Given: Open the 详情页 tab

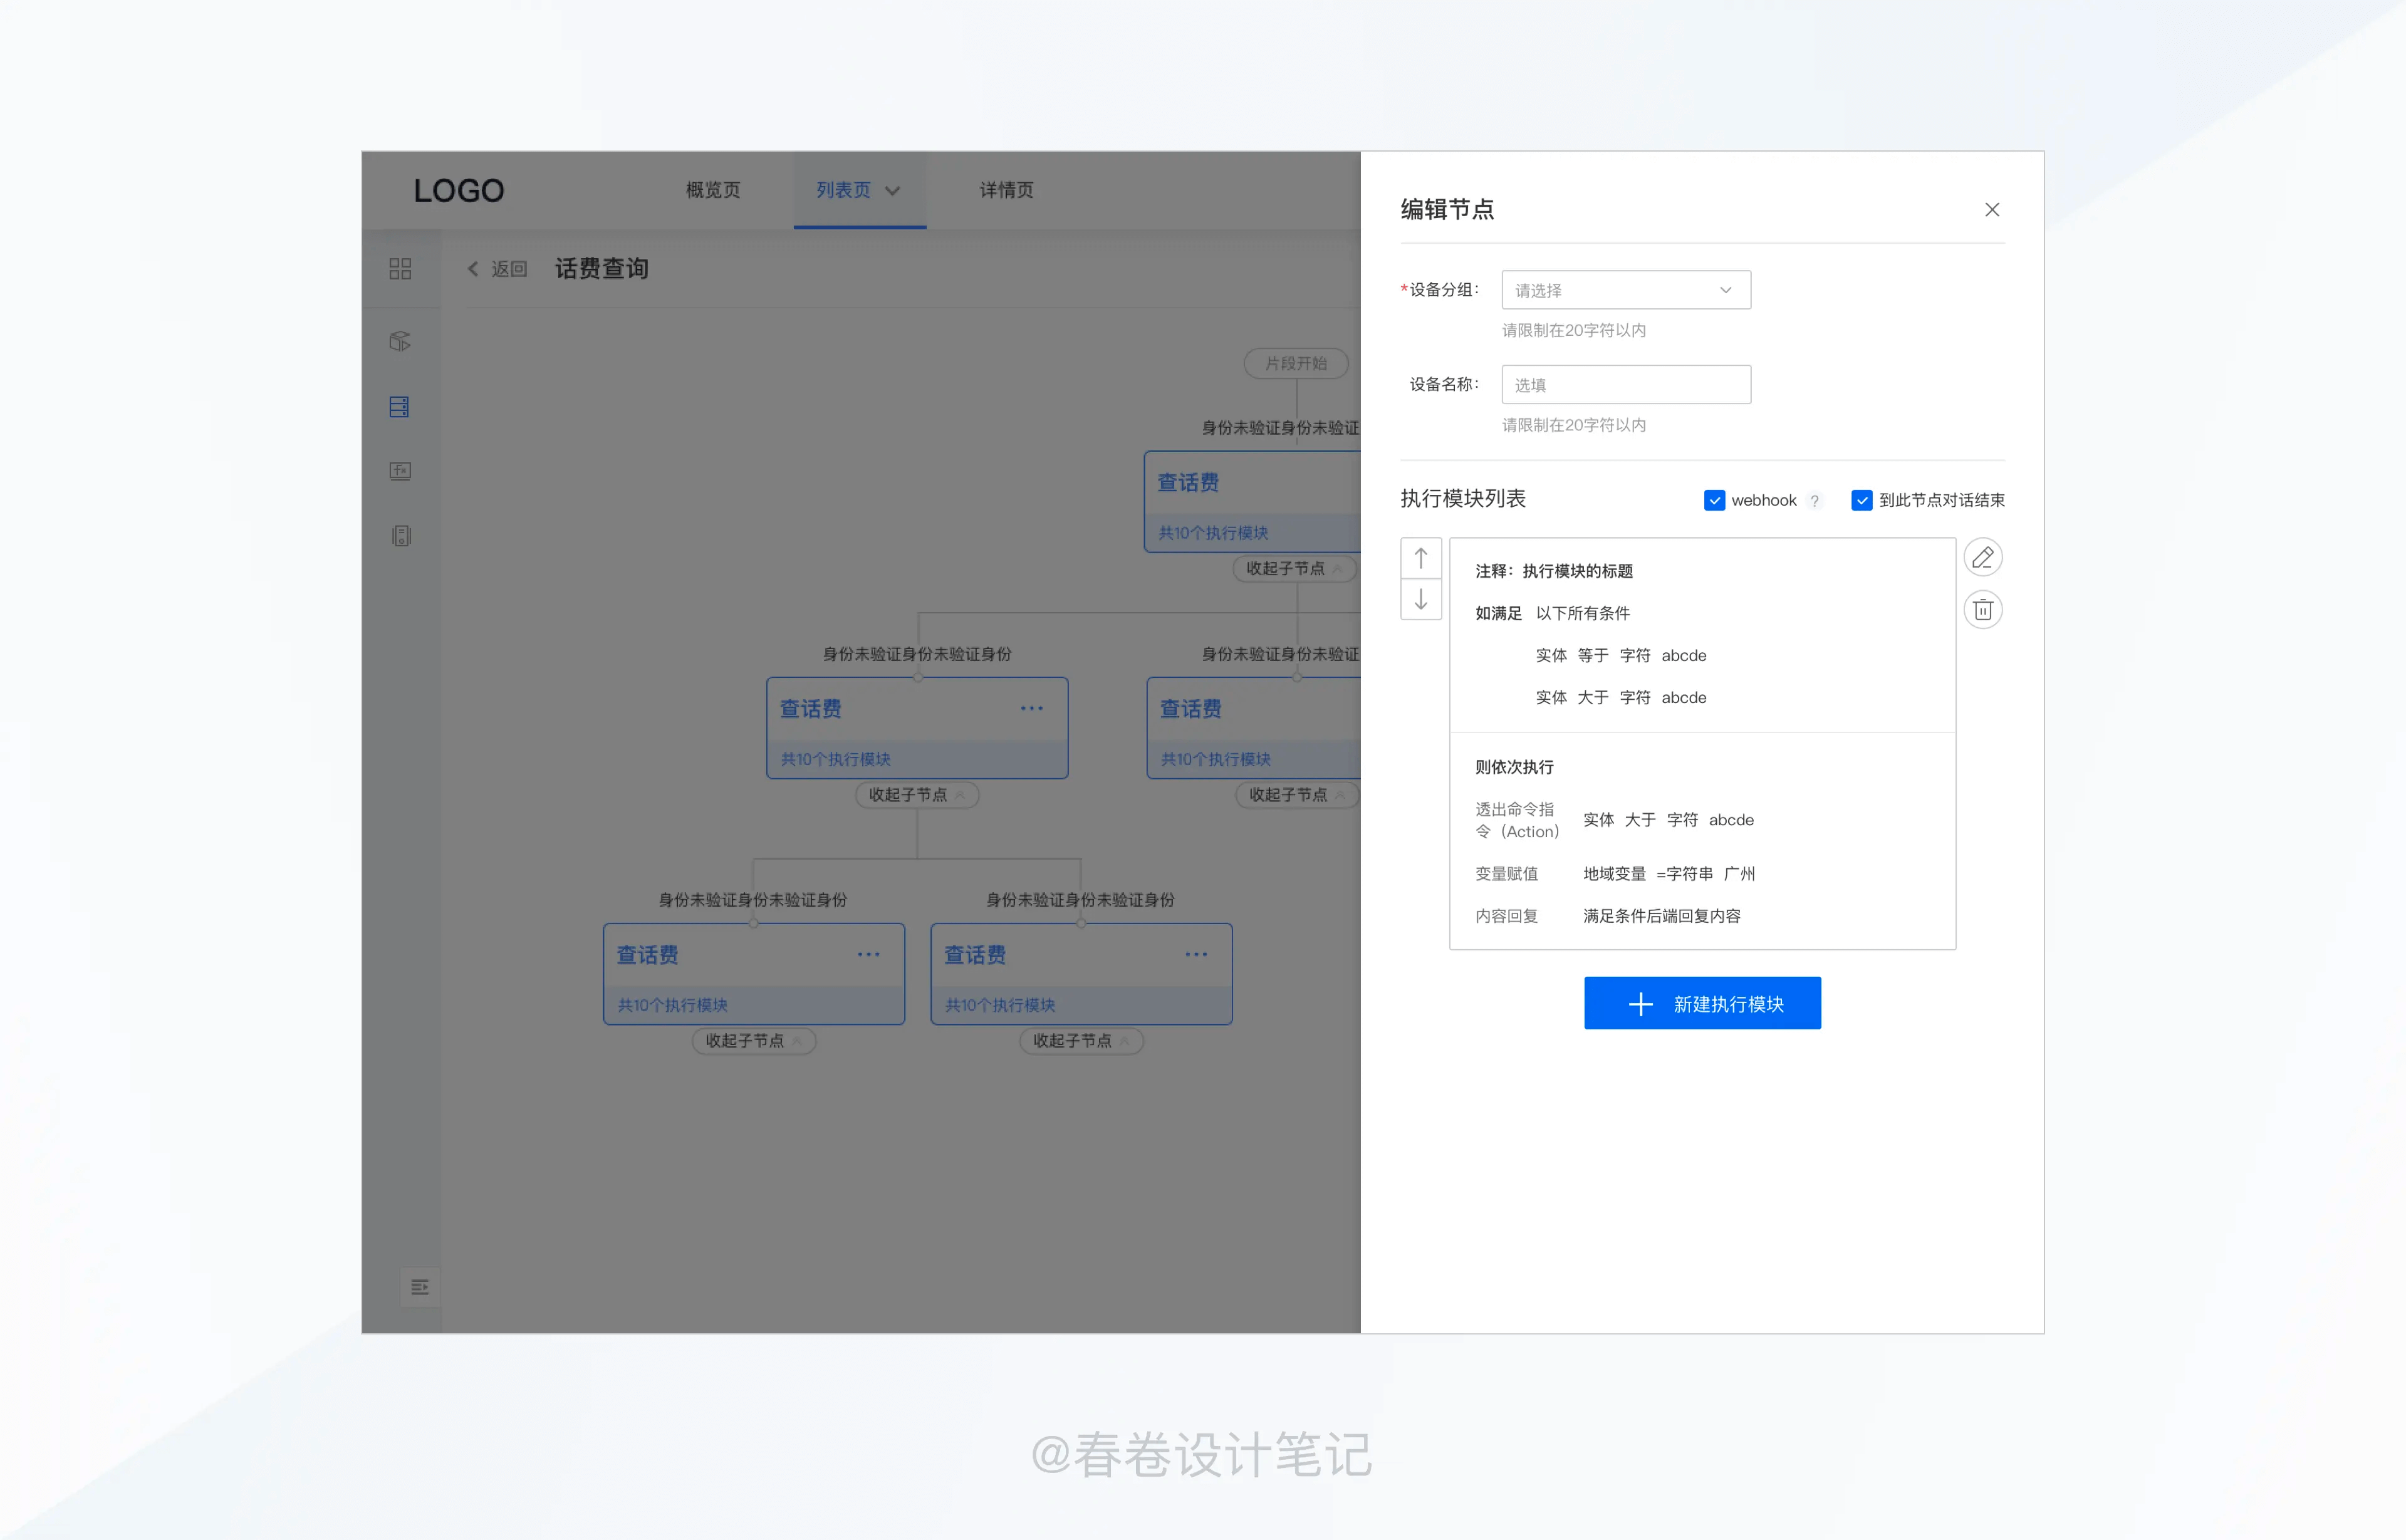Looking at the screenshot, I should click(1006, 190).
